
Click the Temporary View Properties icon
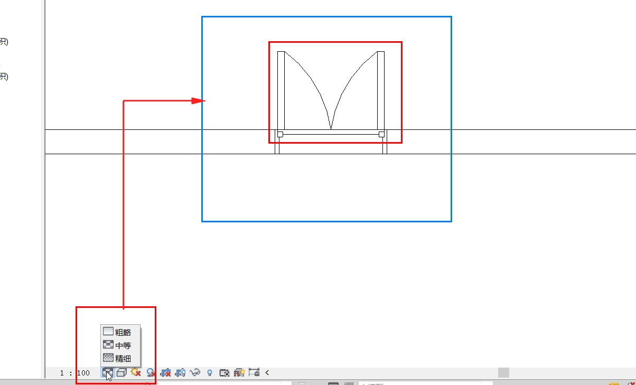click(x=225, y=373)
